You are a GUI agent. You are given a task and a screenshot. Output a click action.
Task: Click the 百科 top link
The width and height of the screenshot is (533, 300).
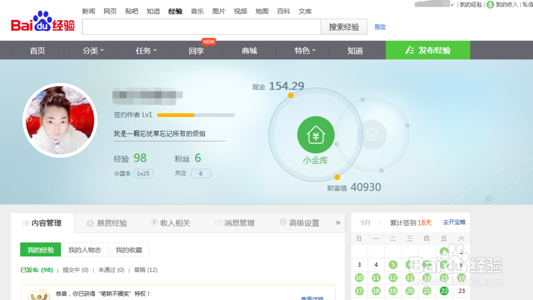point(284,11)
